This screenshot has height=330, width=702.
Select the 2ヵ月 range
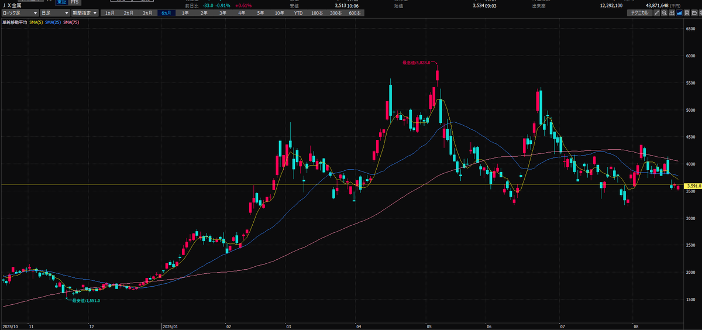tap(129, 13)
